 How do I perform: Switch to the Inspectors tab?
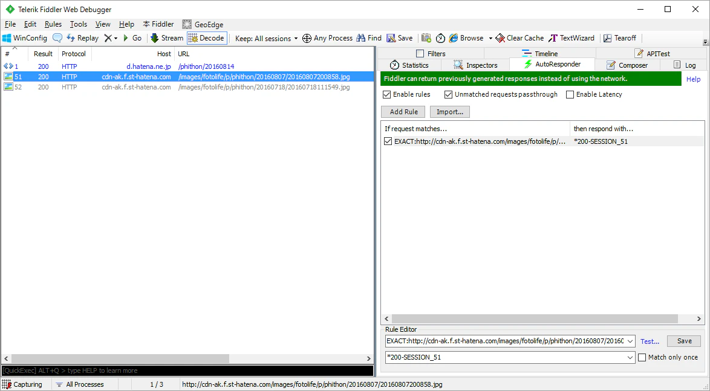click(x=475, y=65)
